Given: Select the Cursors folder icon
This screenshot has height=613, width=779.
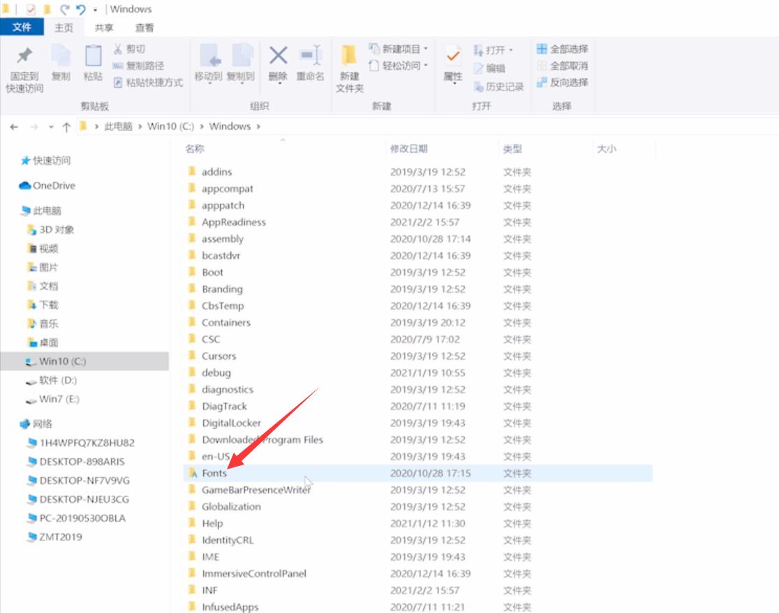Looking at the screenshot, I should [x=192, y=356].
